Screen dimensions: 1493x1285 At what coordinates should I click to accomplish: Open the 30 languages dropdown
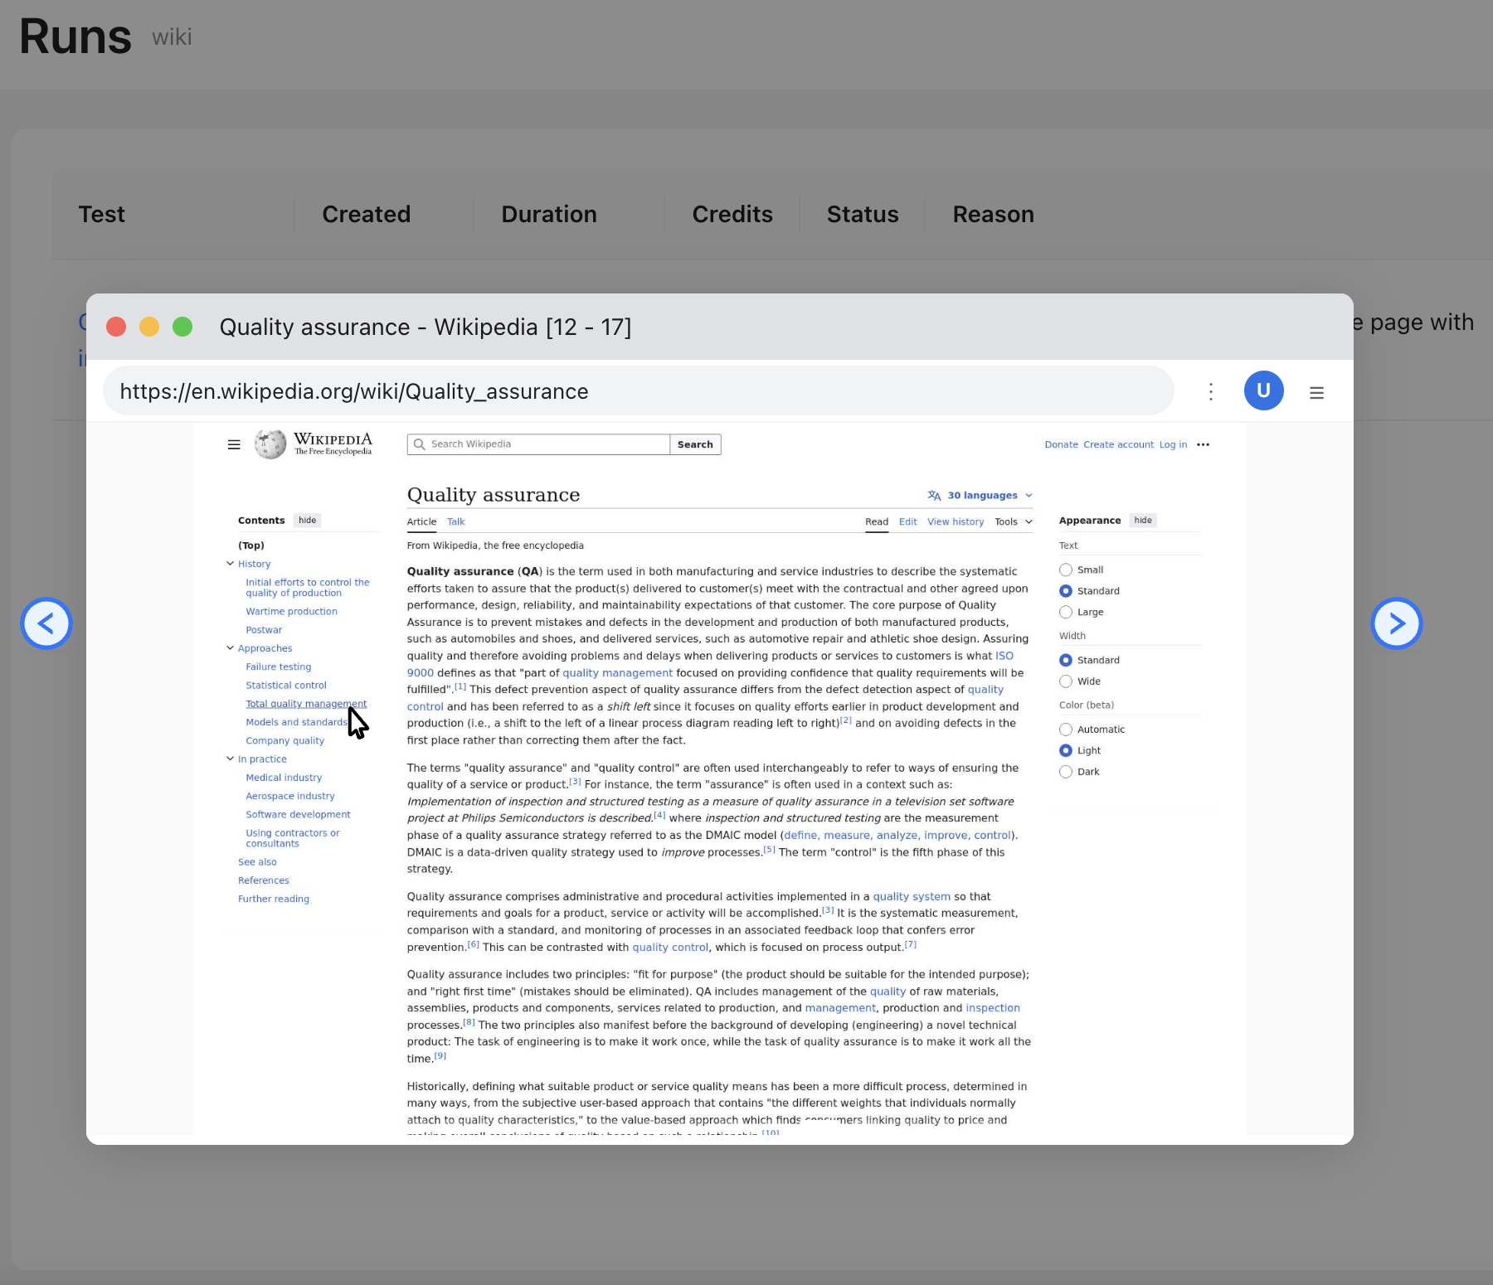pyautogui.click(x=980, y=495)
